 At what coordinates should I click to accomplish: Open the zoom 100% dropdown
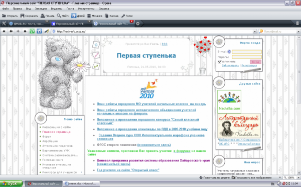pos(298,177)
